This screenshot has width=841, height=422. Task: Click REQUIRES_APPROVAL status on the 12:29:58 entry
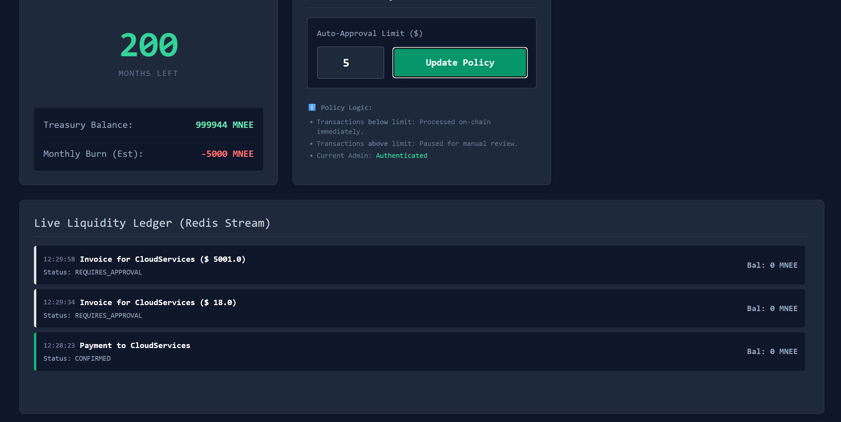pyautogui.click(x=108, y=272)
